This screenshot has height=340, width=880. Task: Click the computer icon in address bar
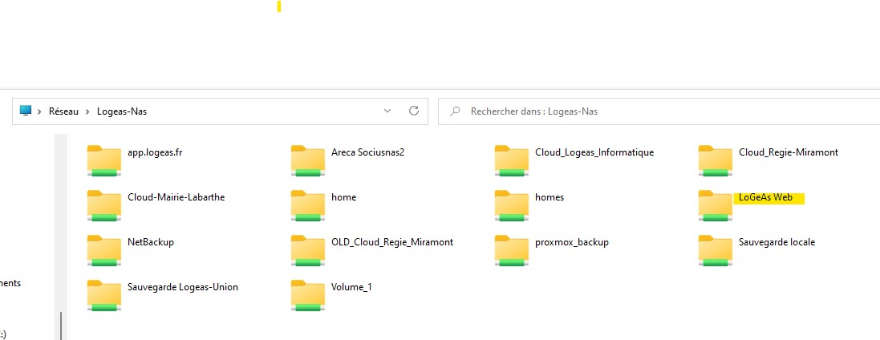[26, 111]
